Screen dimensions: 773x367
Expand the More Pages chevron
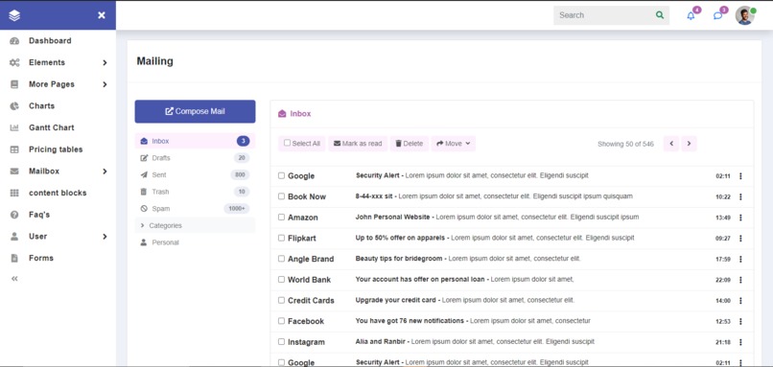click(x=105, y=84)
